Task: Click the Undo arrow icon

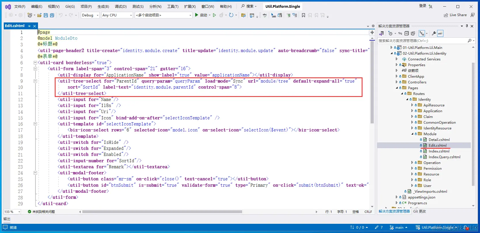Action: click(61, 15)
